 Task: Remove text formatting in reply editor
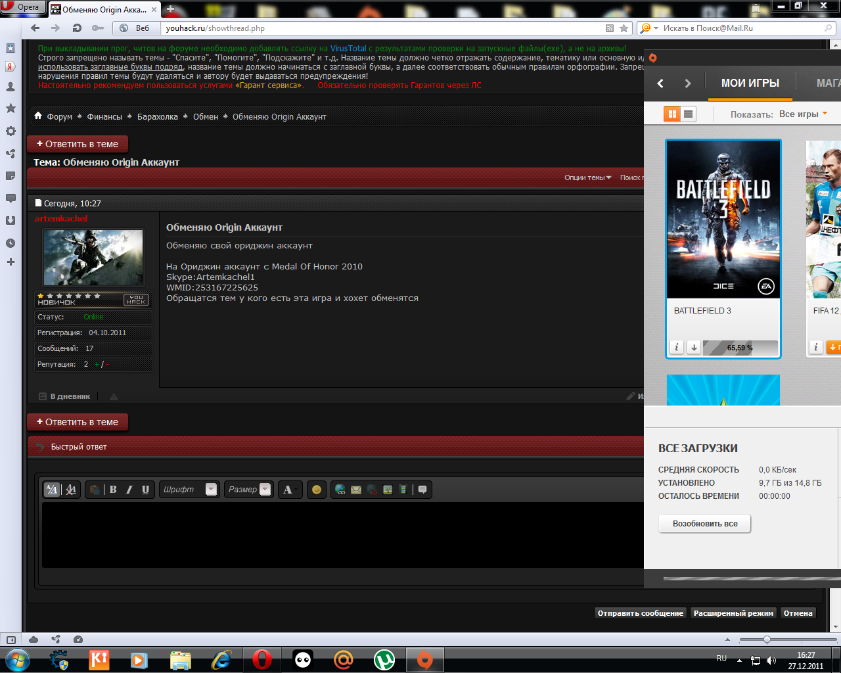coord(71,490)
